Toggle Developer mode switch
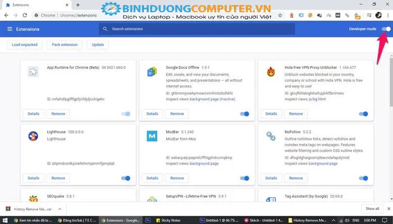 (x=386, y=29)
